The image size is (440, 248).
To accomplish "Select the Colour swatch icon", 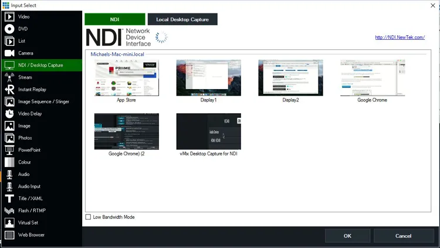I will (9, 162).
